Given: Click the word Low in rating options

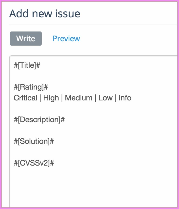Looking at the screenshot, I should tap(106, 98).
